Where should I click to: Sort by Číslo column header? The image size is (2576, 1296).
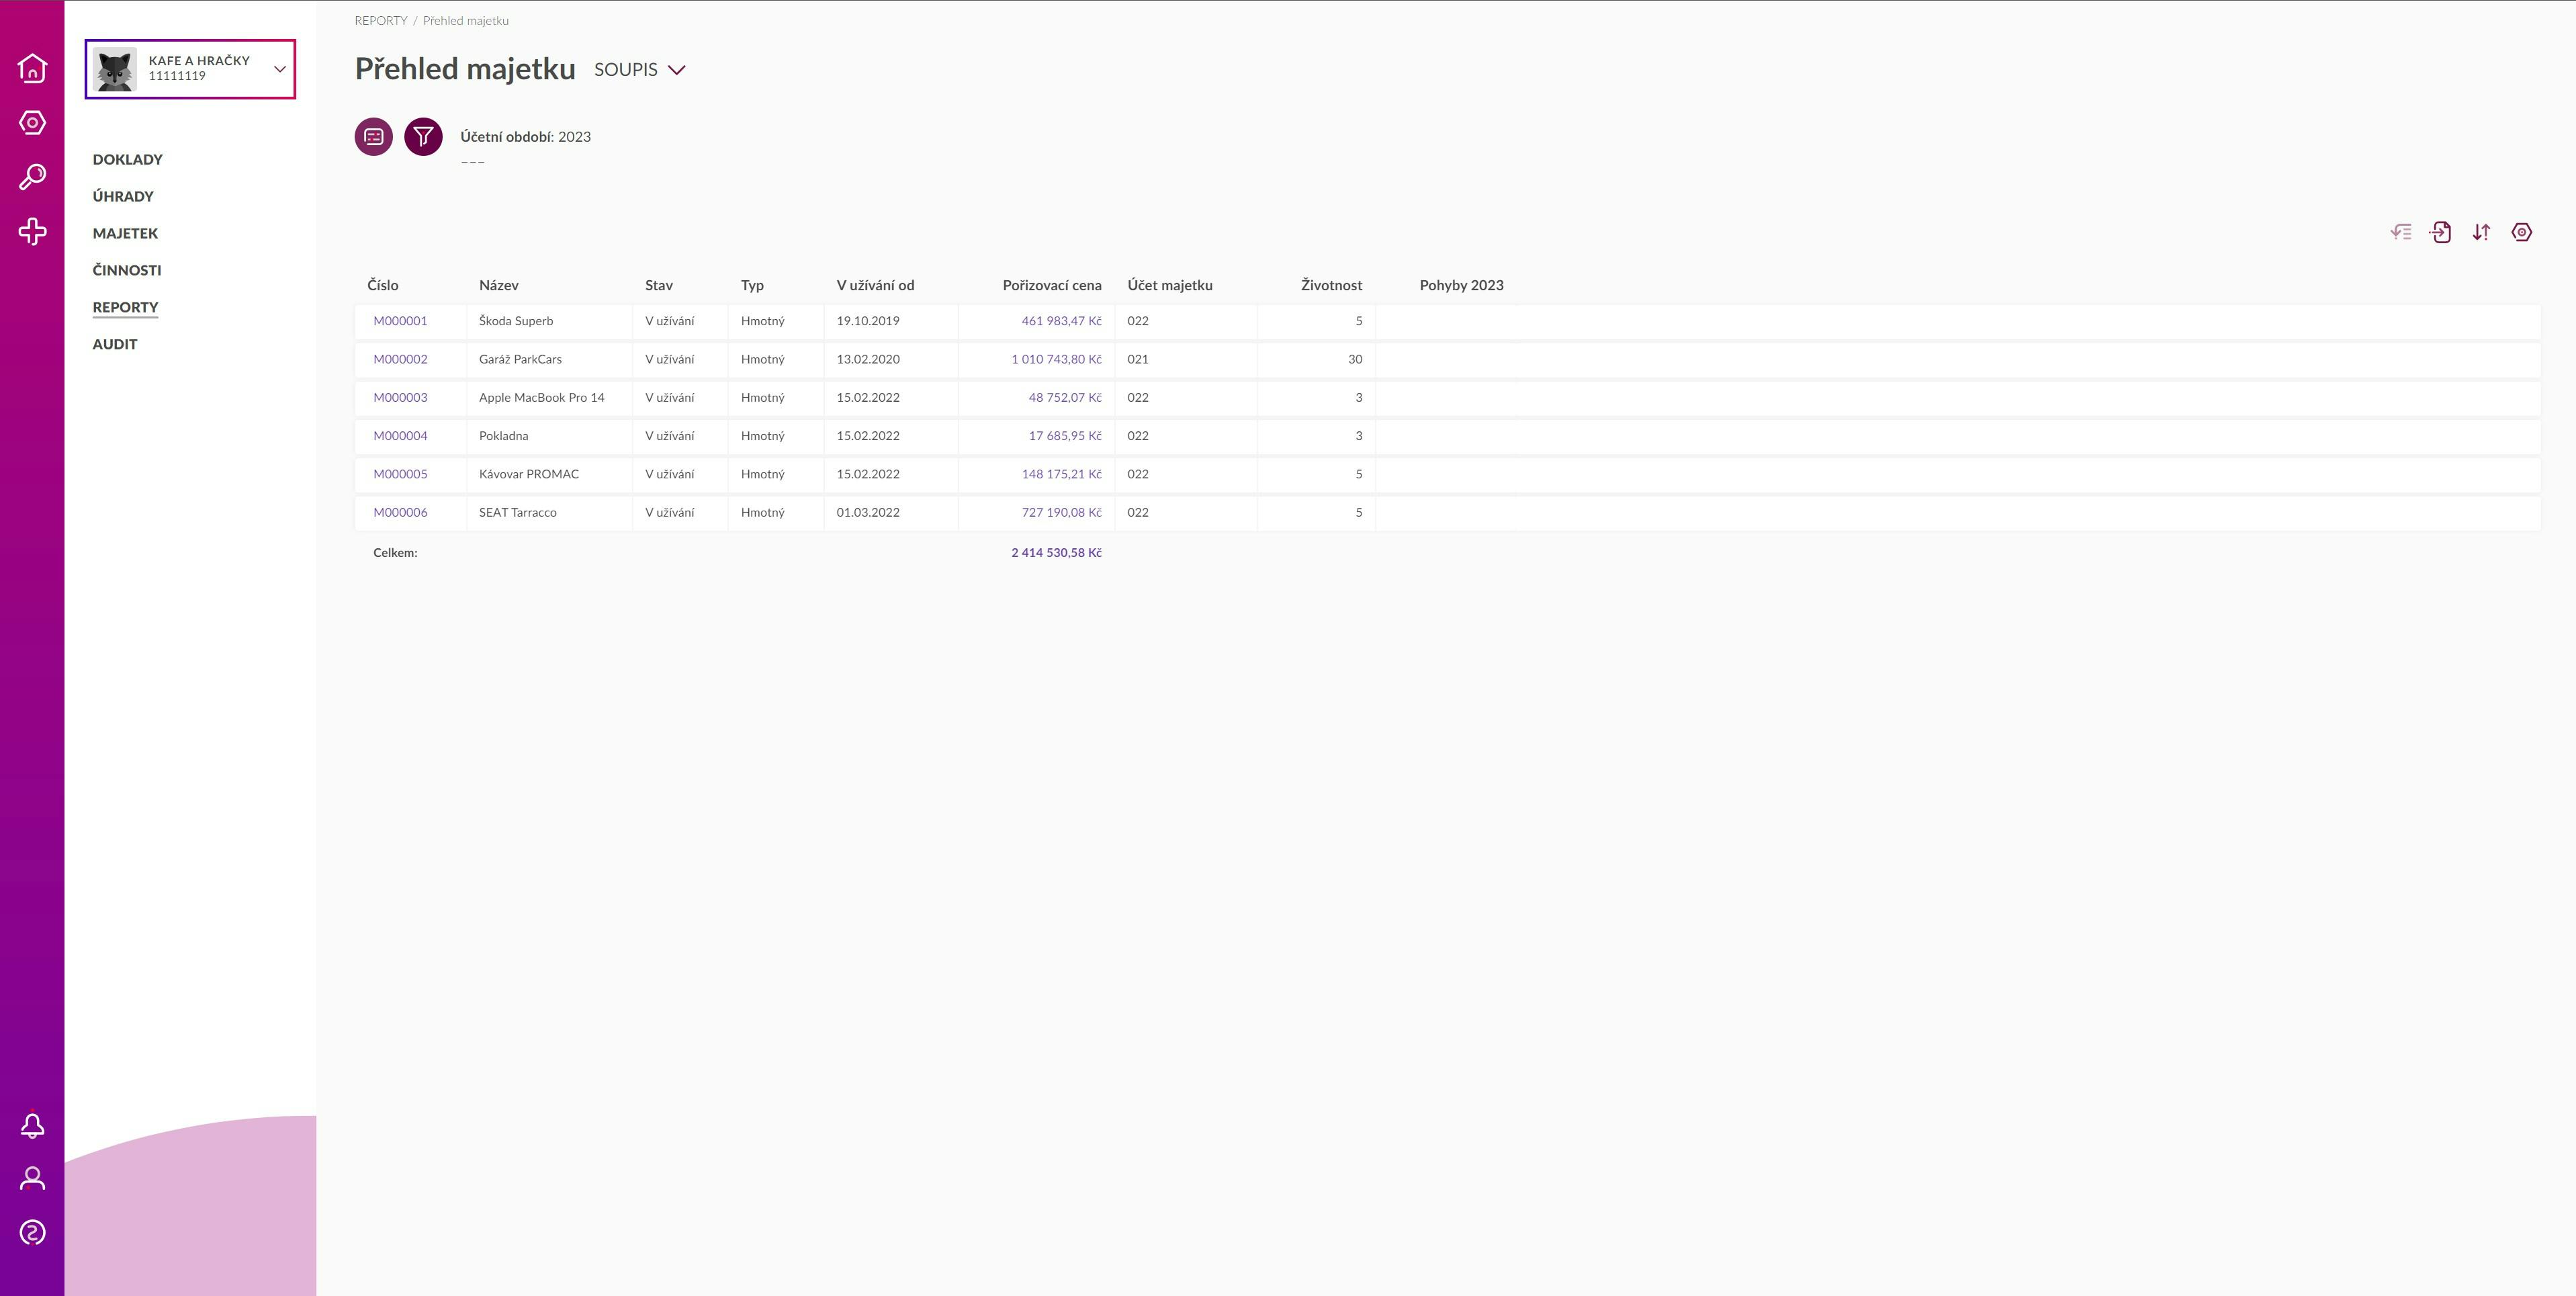pyautogui.click(x=383, y=286)
